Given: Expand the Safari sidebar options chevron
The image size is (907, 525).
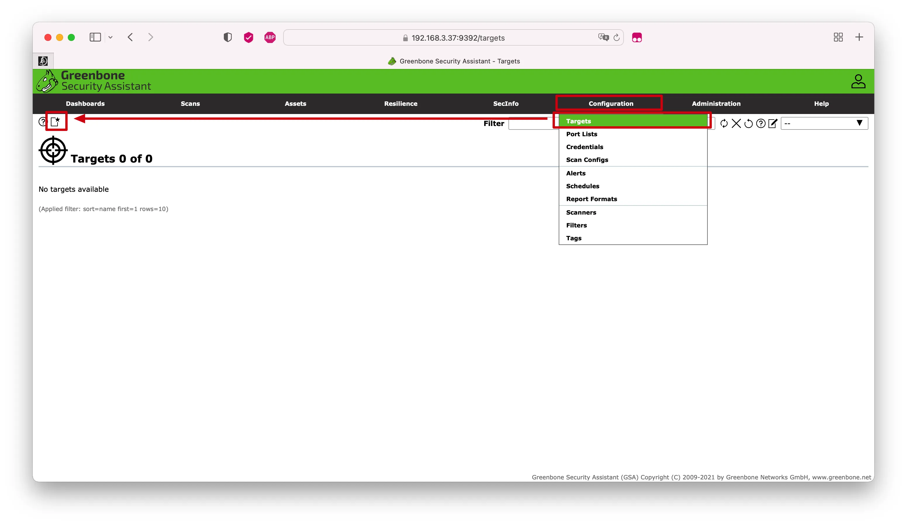Looking at the screenshot, I should click(x=110, y=37).
